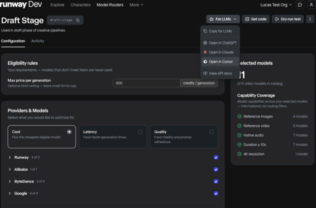Click the "4 of 4" count beside Google
Viewport: 316px width, 208px height.
pyautogui.click(x=34, y=193)
